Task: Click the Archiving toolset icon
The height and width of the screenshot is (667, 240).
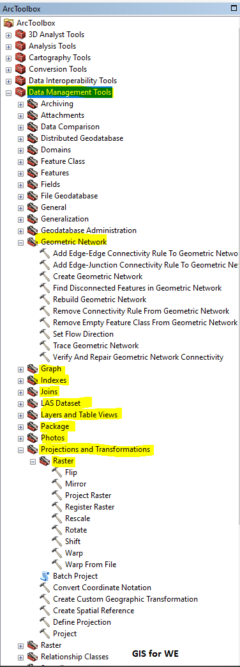Action: click(33, 104)
